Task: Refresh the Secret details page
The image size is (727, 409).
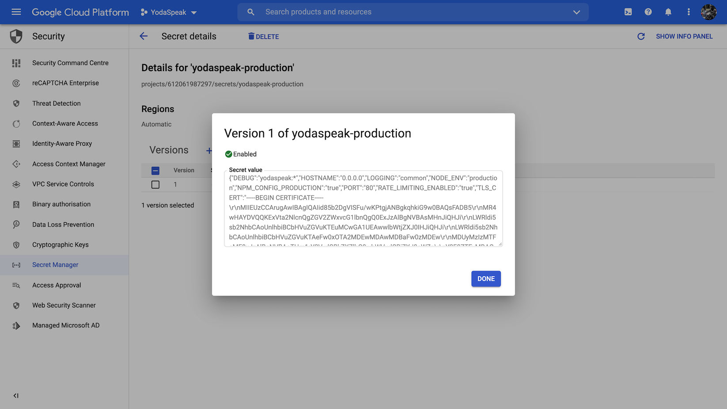Action: 641,36
